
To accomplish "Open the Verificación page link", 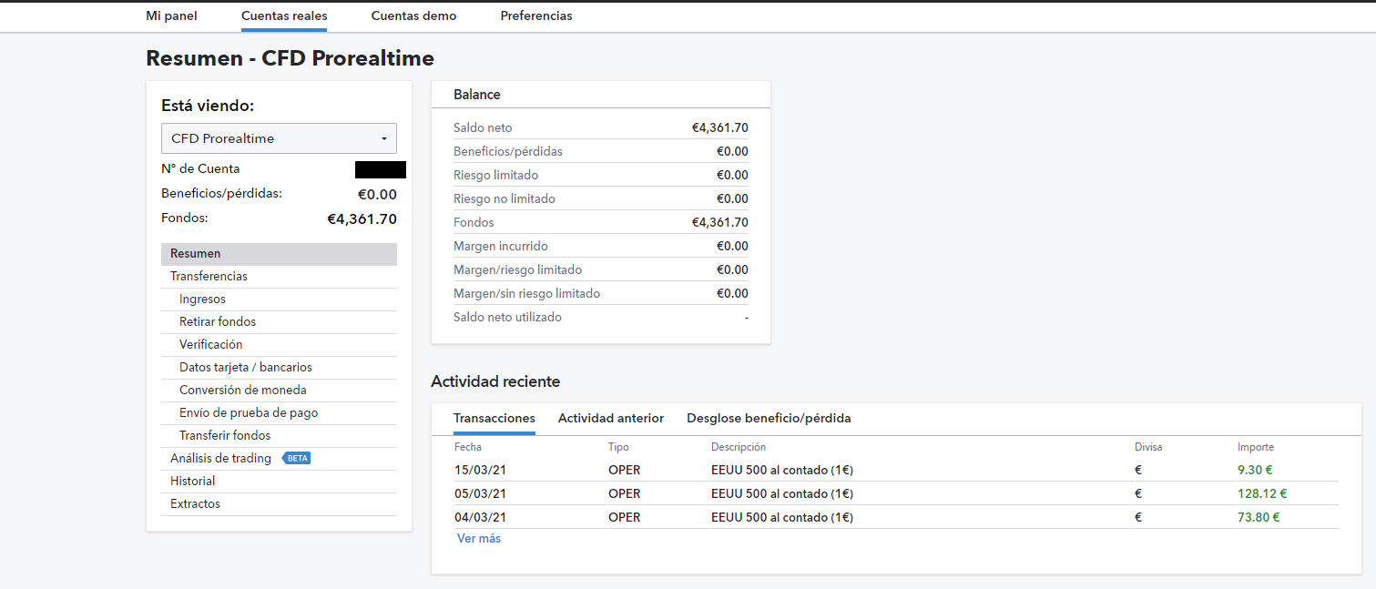I will pyautogui.click(x=210, y=345).
